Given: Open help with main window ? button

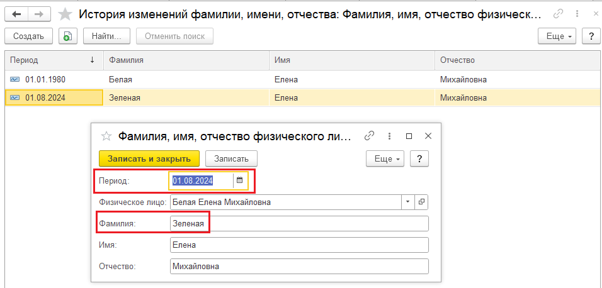Looking at the screenshot, I should [x=591, y=36].
